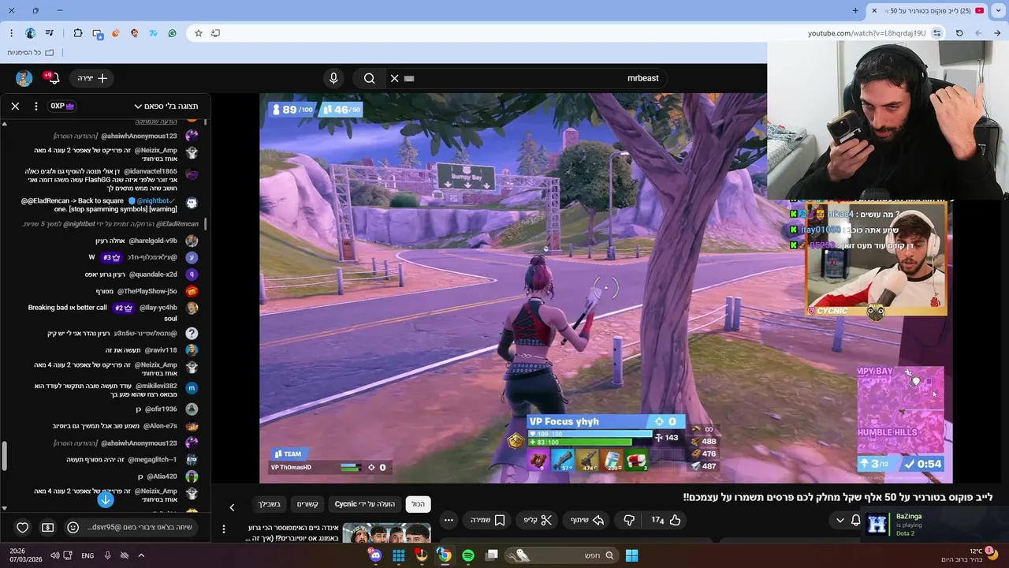This screenshot has width=1009, height=568.
Task: Open more video actions ellipsis
Action: [x=449, y=520]
